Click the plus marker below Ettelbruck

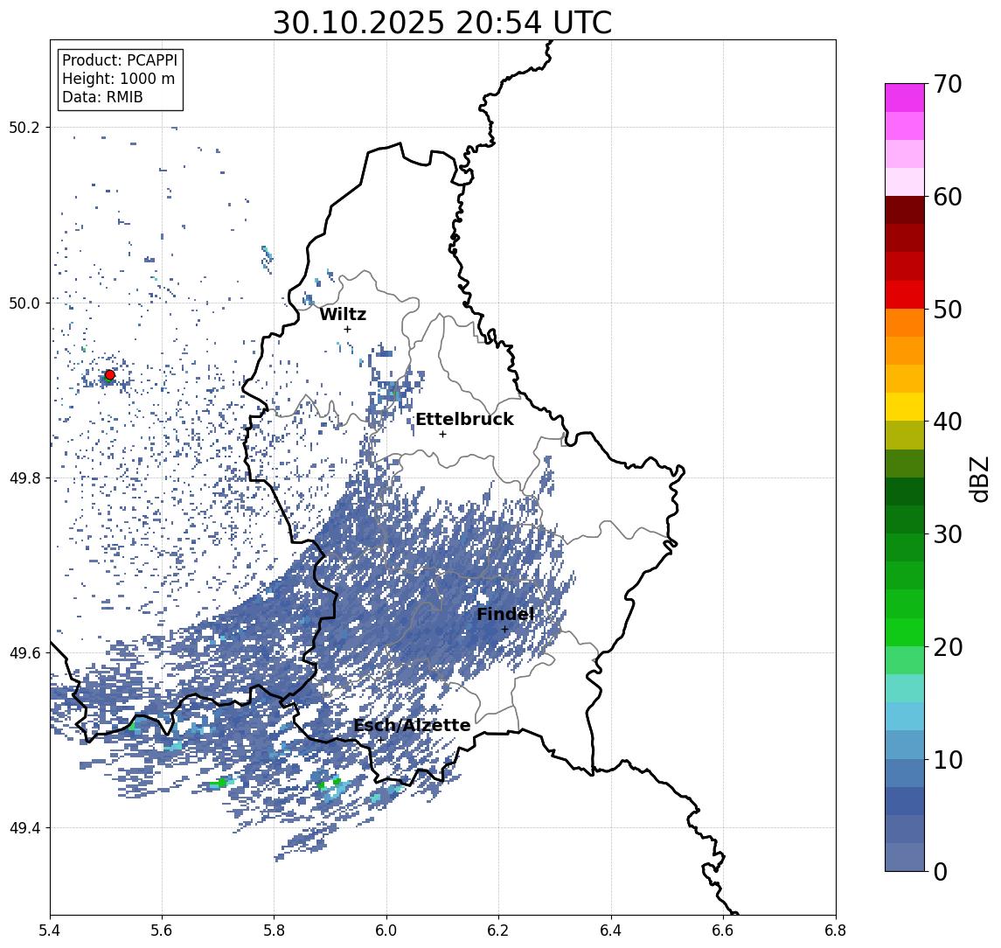point(442,434)
